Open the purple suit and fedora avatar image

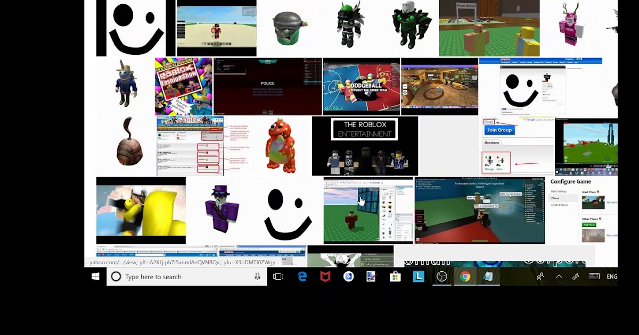(223, 209)
